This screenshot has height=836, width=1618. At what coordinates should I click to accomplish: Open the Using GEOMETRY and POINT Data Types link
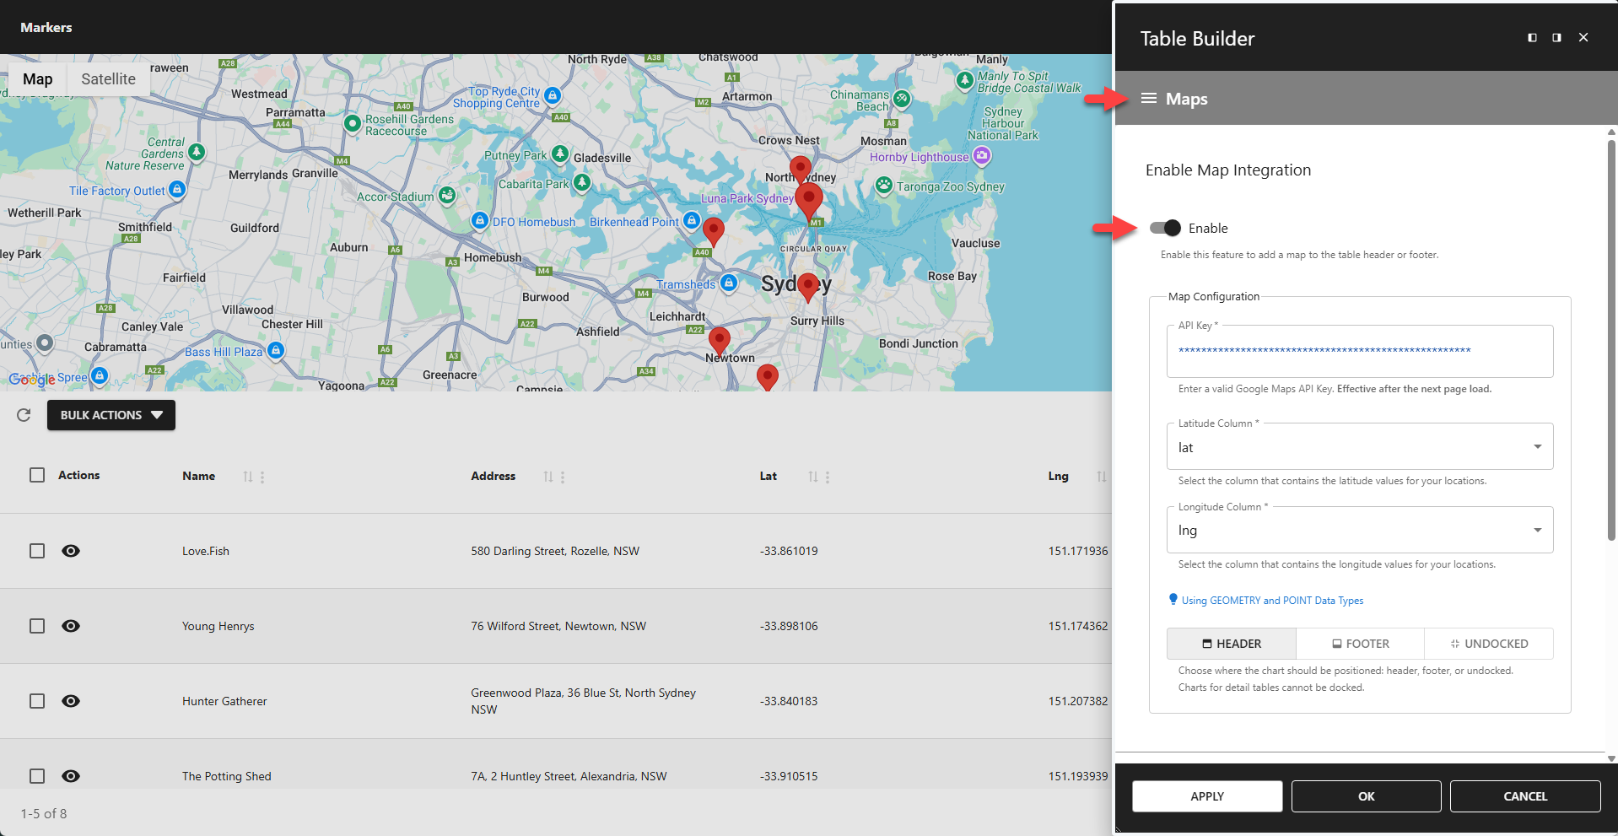coord(1272,600)
